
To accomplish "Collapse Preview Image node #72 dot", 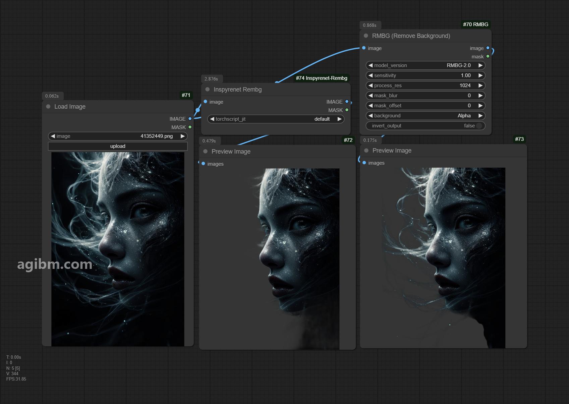I will (206, 151).
